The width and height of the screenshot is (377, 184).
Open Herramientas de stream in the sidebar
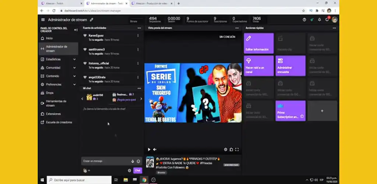58,103
